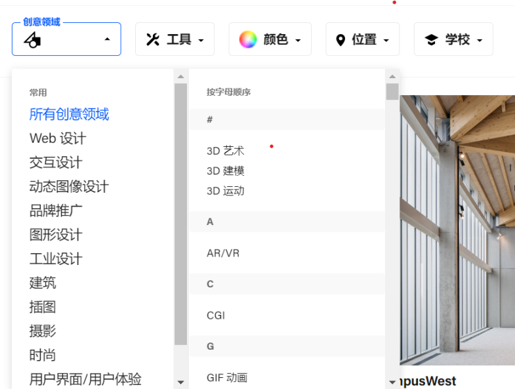
Task: Select AR/VR field option
Action: 223,253
